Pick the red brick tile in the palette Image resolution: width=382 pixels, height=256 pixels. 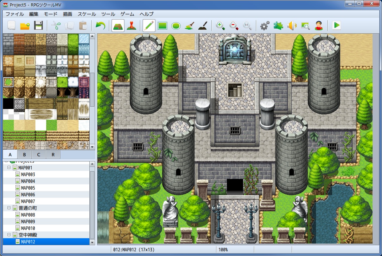tap(19, 44)
